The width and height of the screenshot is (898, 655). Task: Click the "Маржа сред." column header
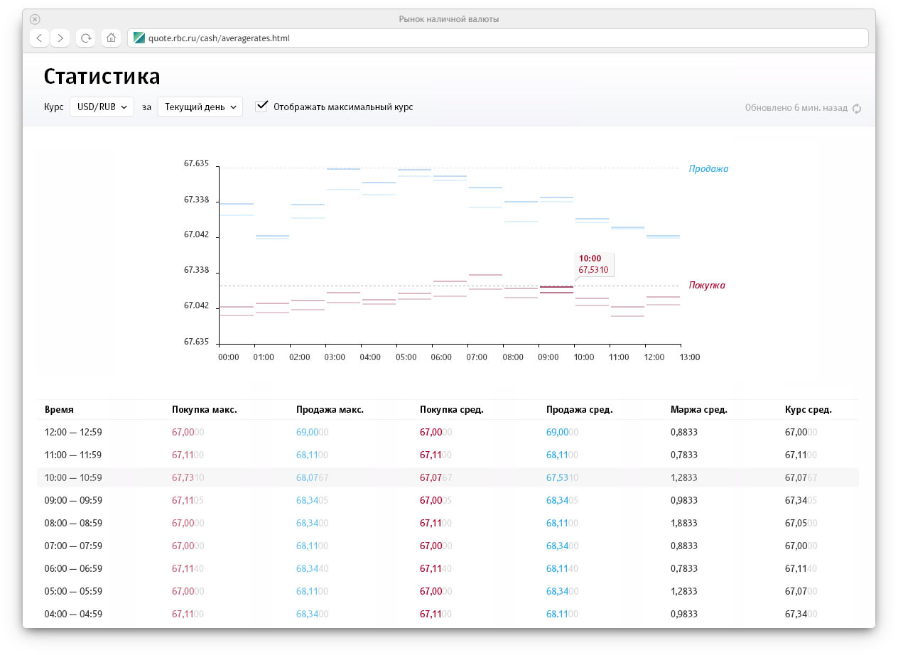pyautogui.click(x=698, y=410)
